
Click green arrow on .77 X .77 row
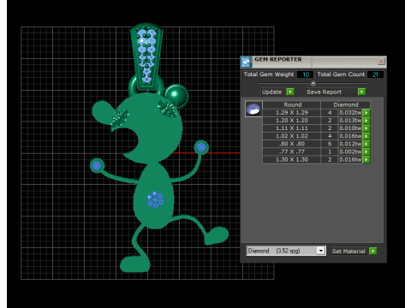(366, 151)
